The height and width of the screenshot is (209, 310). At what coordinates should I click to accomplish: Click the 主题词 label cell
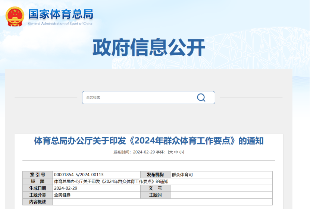(155, 195)
